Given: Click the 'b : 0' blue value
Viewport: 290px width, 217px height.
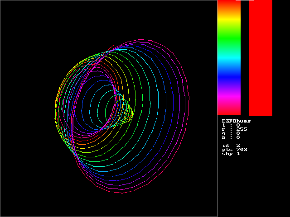Looking at the screenshot, I should [x=231, y=137].
